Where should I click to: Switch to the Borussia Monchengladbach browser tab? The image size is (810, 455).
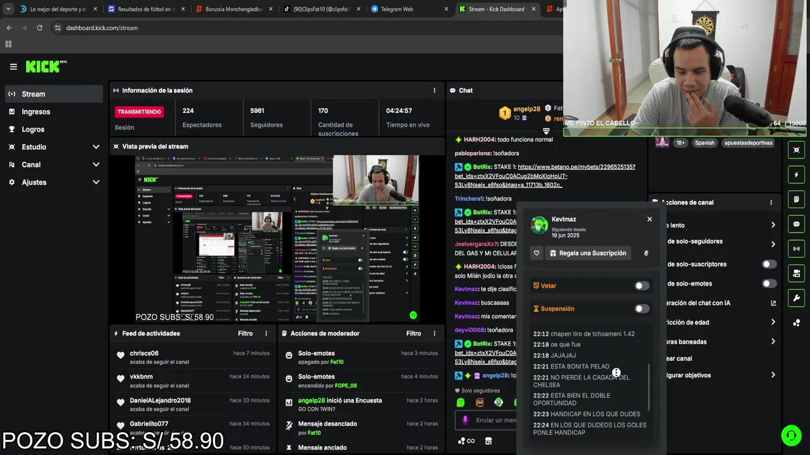coord(233,9)
